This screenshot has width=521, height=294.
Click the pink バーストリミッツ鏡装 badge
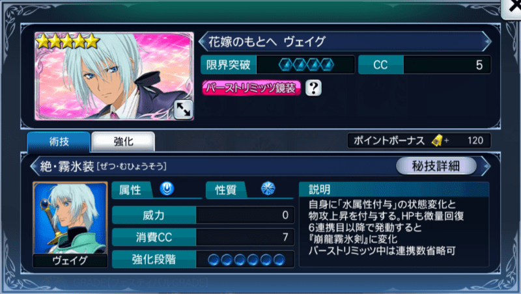click(251, 88)
